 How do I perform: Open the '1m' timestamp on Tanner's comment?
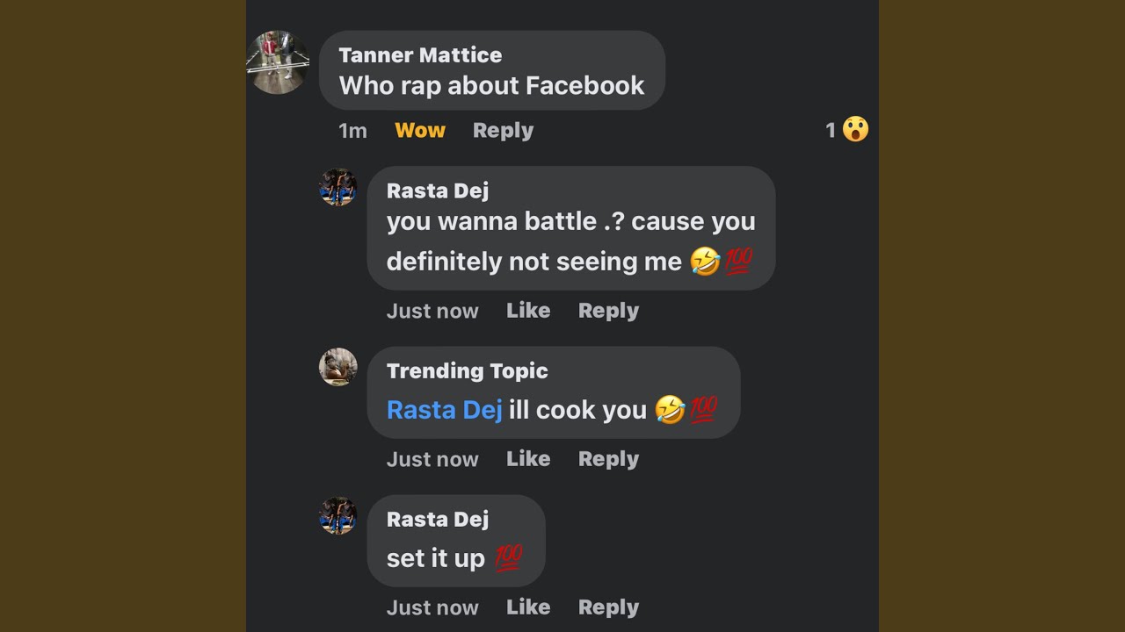click(x=352, y=131)
